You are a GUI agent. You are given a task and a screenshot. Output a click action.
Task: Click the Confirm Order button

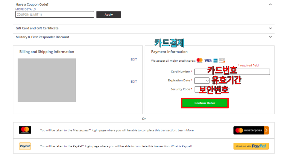point(205,103)
